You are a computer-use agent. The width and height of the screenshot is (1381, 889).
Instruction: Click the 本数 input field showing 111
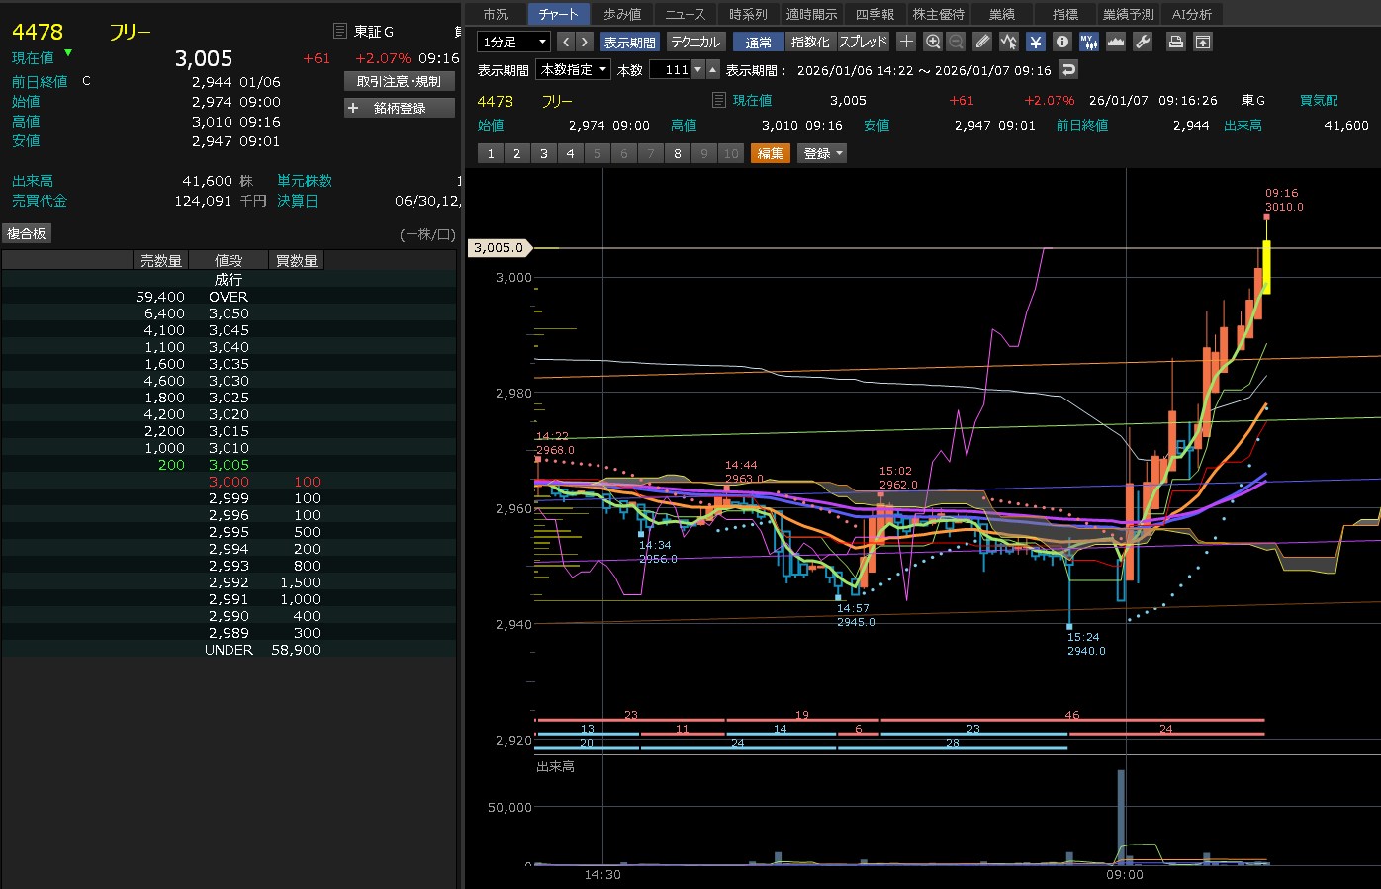[671, 69]
